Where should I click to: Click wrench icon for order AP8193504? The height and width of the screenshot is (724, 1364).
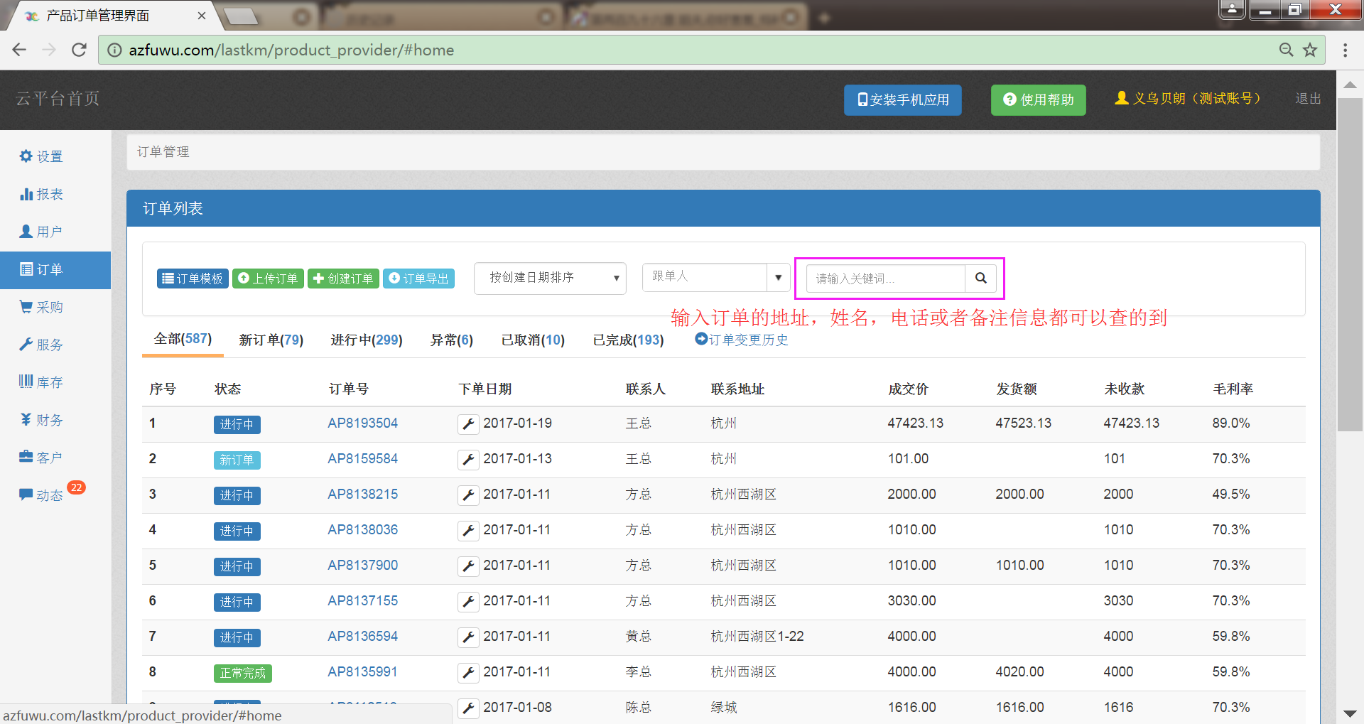click(x=468, y=424)
